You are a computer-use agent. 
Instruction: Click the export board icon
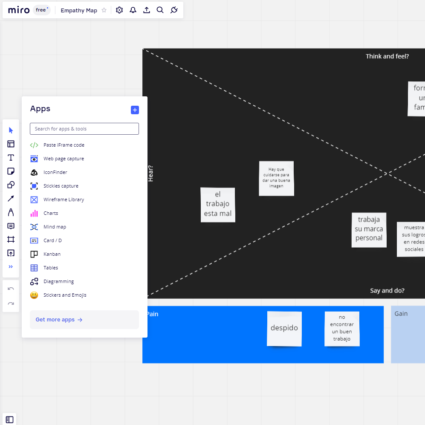point(147,10)
